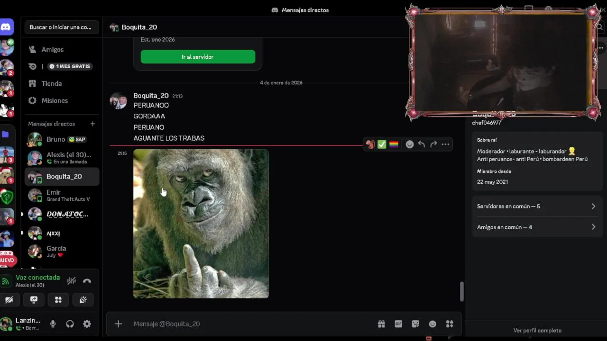Open the emoji picker in message bar
This screenshot has height=341, width=607.
432,324
